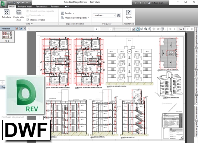198x143 pixels.
Task: Click the print icon in quick access toolbar
Action: 18,3
